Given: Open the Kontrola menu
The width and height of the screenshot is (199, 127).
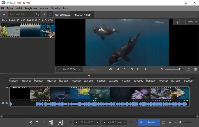Looking at the screenshot, I should [x=44, y=8].
